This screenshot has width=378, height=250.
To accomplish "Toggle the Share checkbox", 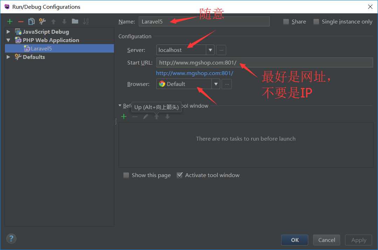I will click(286, 22).
